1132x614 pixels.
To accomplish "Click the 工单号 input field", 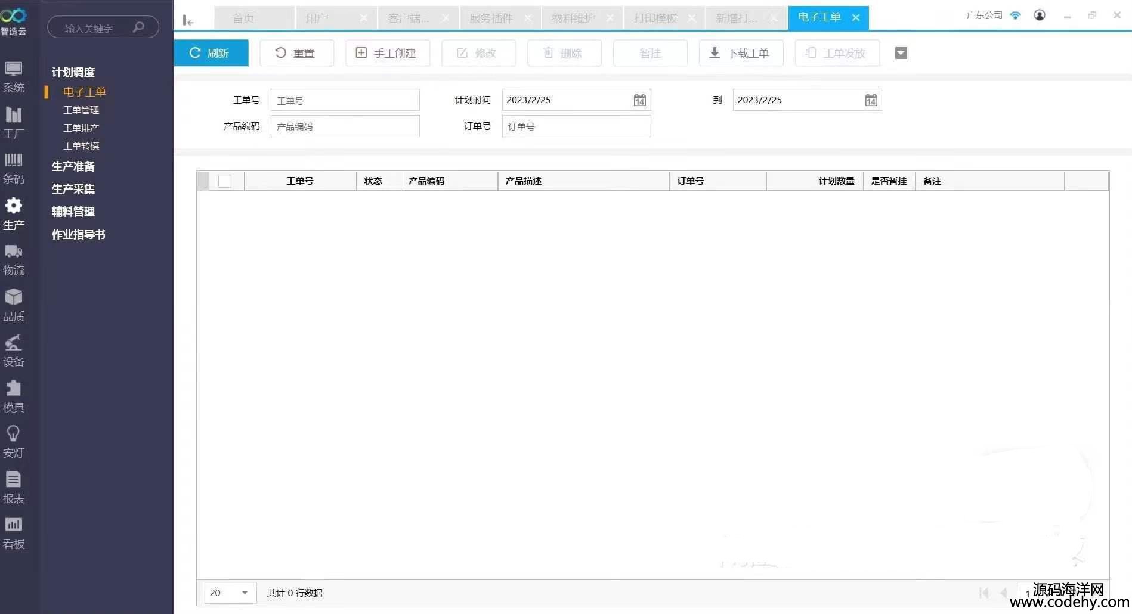I will (345, 101).
